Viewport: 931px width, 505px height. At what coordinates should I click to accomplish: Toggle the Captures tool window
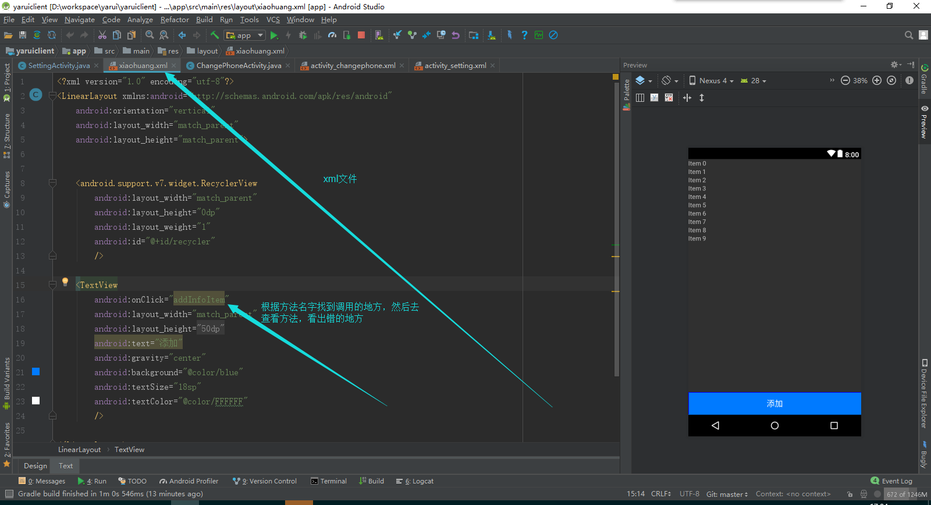(x=7, y=189)
